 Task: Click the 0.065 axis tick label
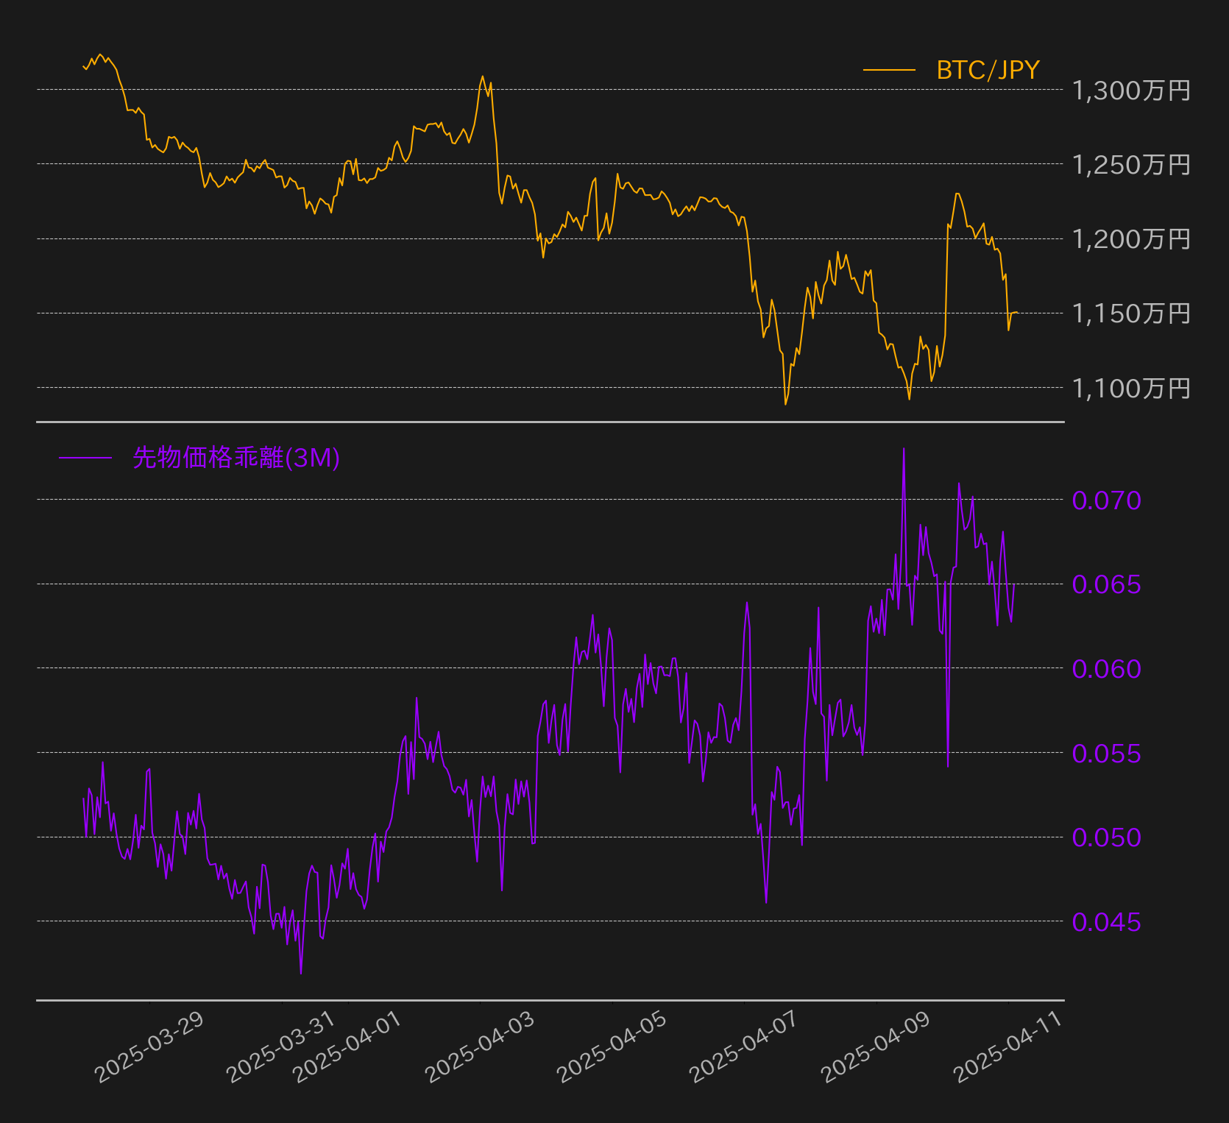click(x=1106, y=584)
